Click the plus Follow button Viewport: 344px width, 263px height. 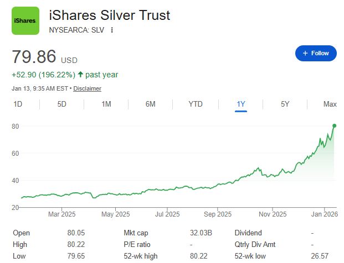pyautogui.click(x=316, y=53)
